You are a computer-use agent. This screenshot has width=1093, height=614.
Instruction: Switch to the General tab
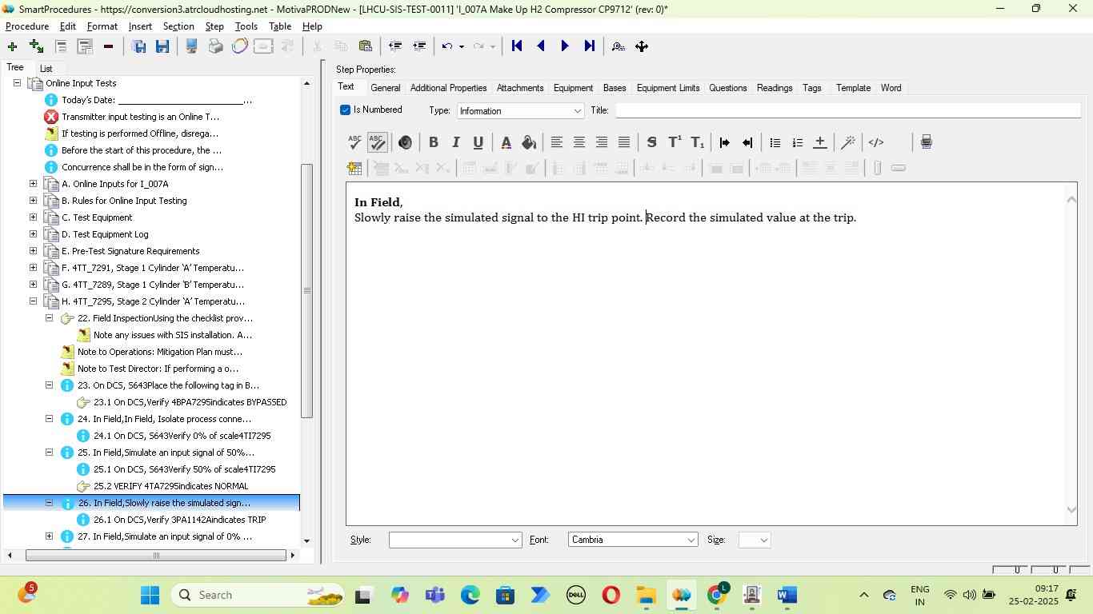pyautogui.click(x=386, y=88)
